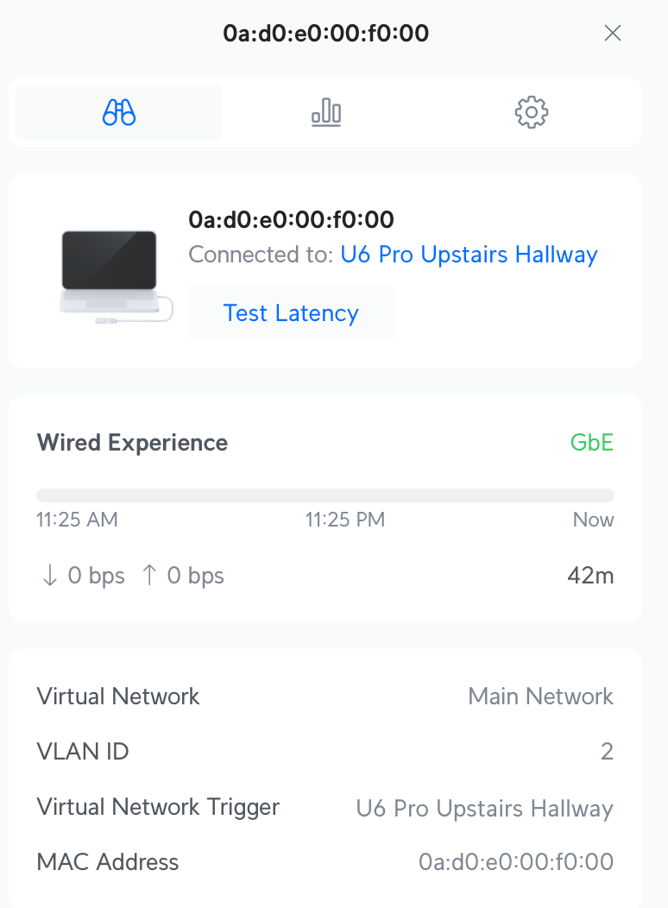Click the Virtual Network Trigger value
668x908 pixels.
[484, 809]
